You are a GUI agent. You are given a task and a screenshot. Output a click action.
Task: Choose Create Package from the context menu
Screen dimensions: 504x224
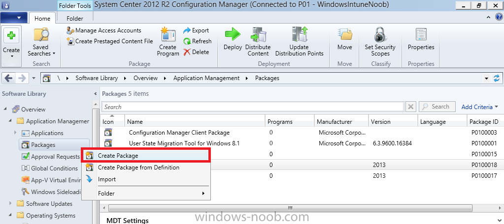pos(146,156)
